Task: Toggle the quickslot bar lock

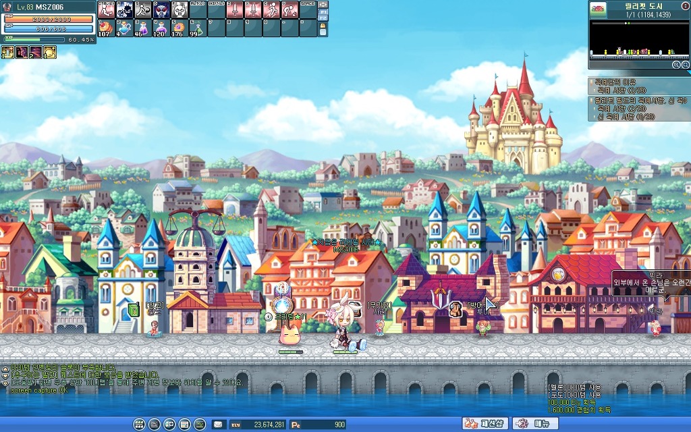Action: 323,28
